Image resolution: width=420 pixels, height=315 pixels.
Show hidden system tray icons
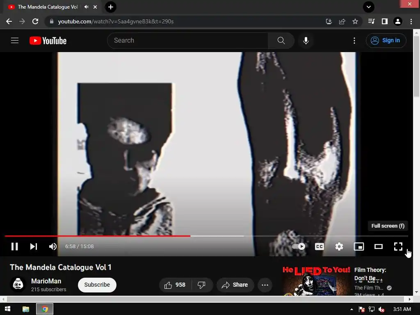pyautogui.click(x=352, y=309)
